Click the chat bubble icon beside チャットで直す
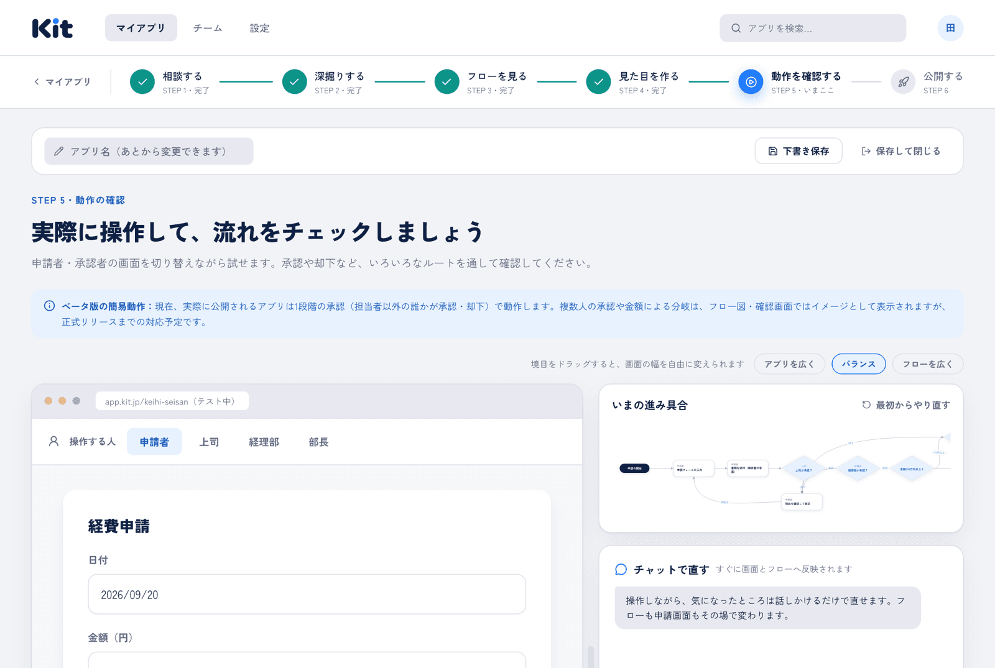Viewport: 995px width, 668px height. tap(621, 569)
